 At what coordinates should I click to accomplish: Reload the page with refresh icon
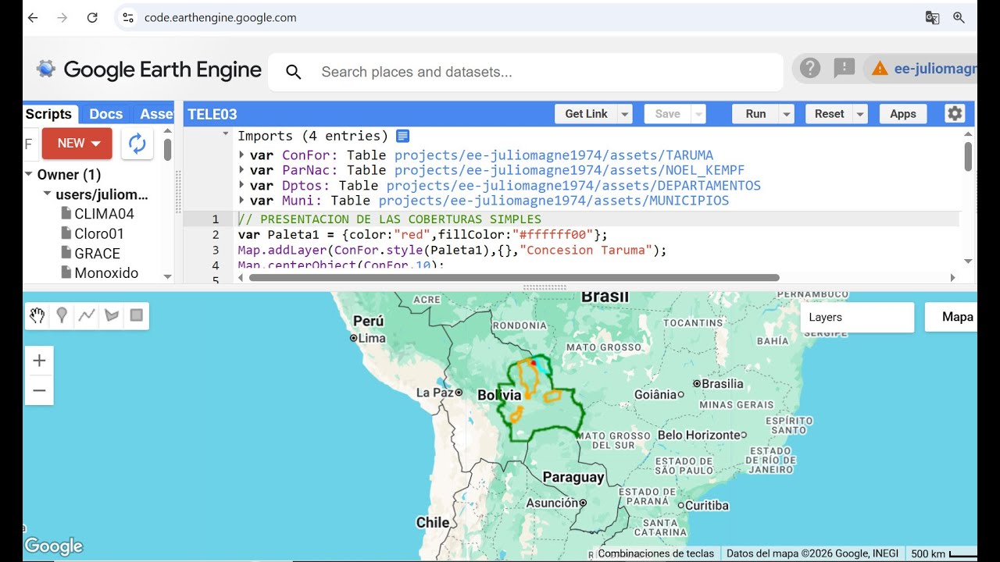pos(92,17)
